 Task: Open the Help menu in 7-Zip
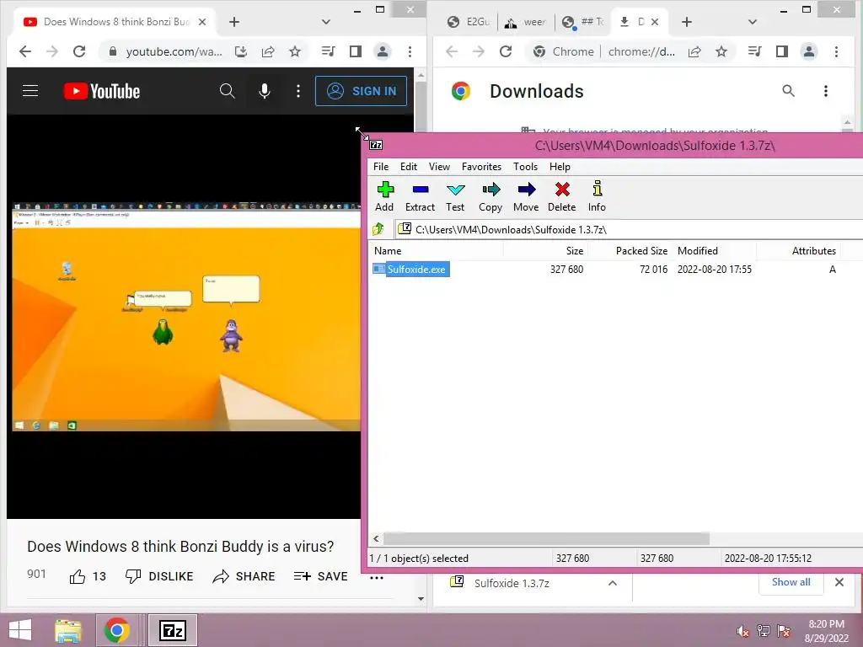click(560, 167)
